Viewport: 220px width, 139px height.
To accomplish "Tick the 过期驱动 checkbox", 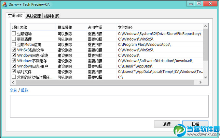I will tap(14, 33).
